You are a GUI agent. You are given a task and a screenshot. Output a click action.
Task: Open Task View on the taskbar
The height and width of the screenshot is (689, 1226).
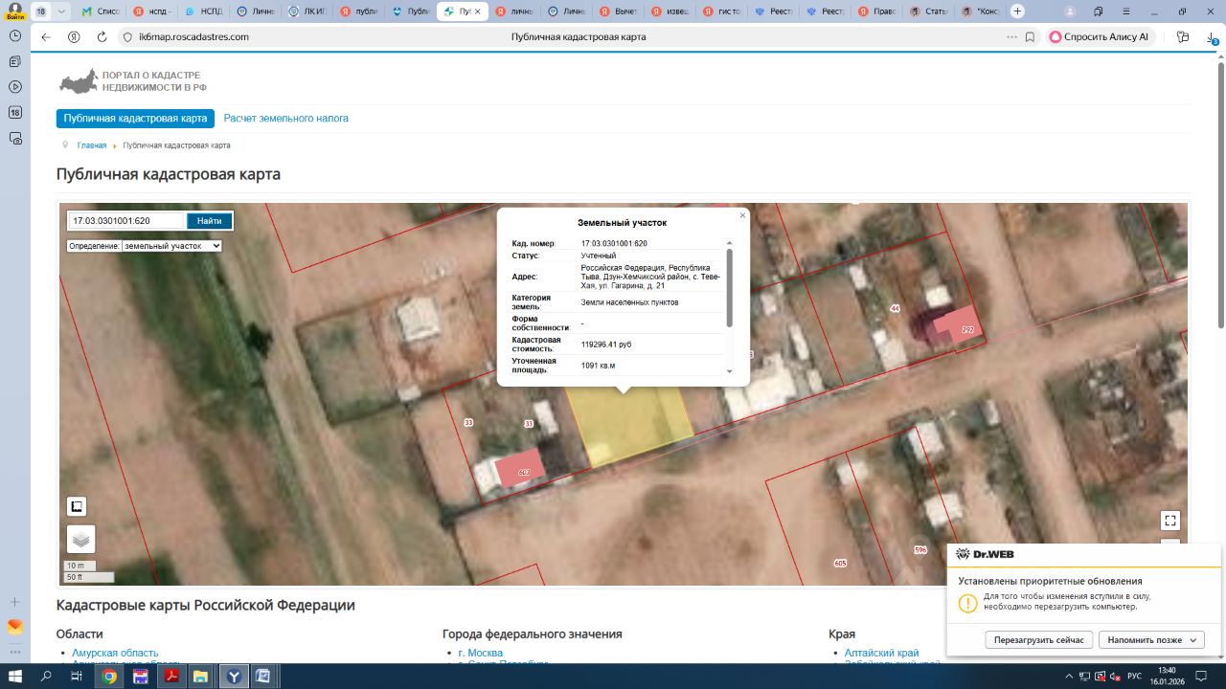(77, 677)
